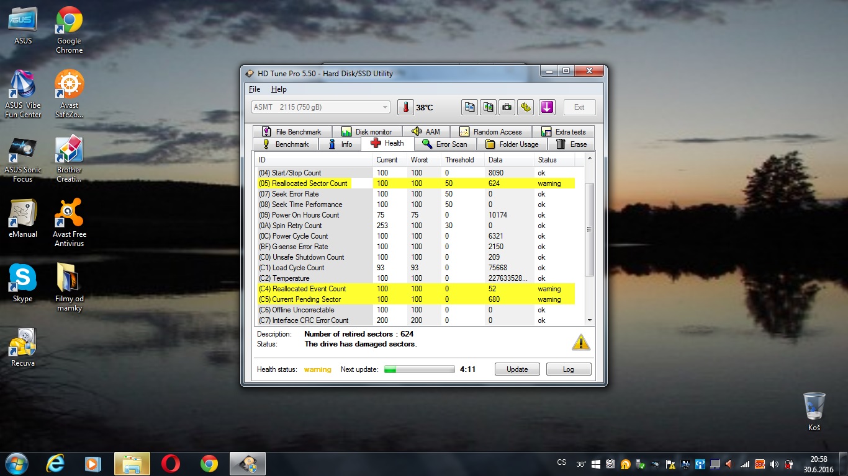Open the File menu

255,89
